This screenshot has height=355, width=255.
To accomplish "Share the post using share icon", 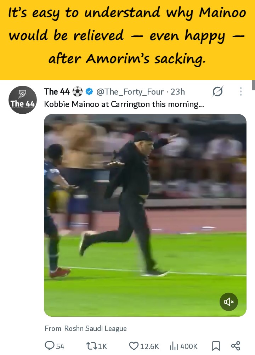I will pyautogui.click(x=236, y=346).
